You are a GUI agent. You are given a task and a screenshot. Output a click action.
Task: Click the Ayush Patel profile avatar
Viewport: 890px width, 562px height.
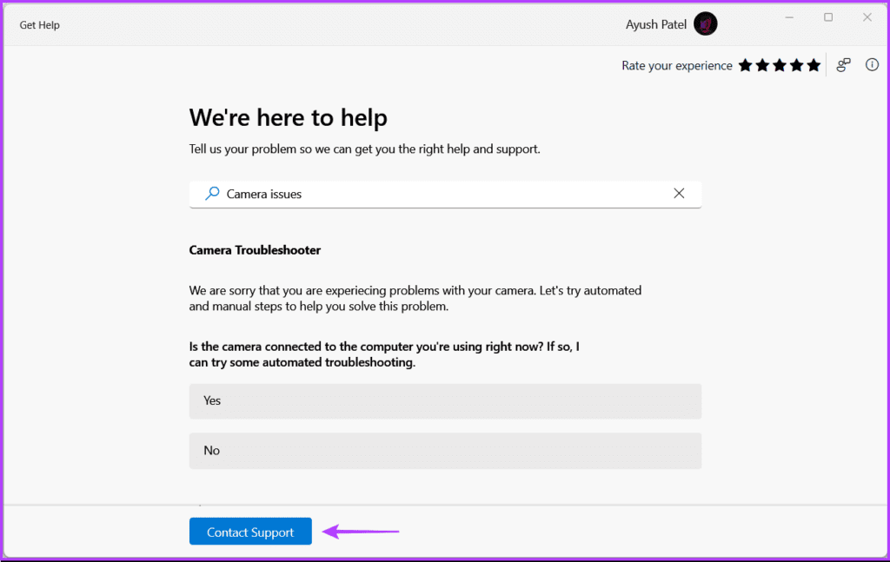(x=706, y=24)
